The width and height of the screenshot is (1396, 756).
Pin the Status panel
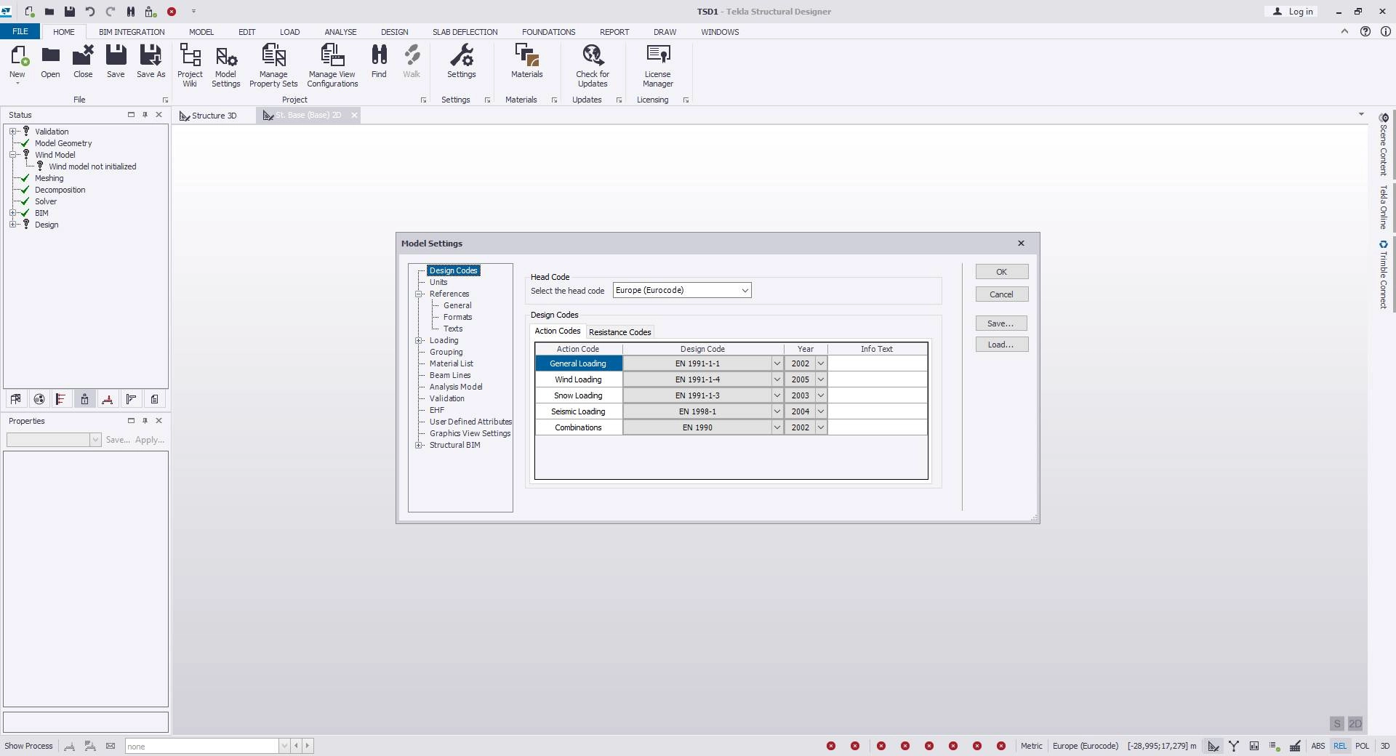coord(145,115)
